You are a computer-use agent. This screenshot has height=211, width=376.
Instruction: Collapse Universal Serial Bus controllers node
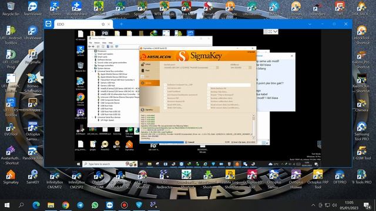pyautogui.click(x=93, y=72)
